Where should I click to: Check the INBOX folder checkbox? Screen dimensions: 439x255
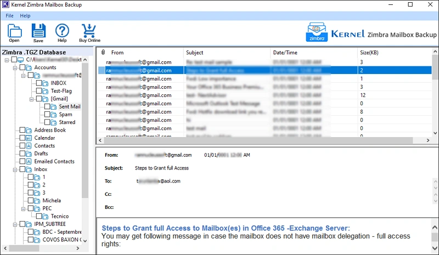point(39,83)
